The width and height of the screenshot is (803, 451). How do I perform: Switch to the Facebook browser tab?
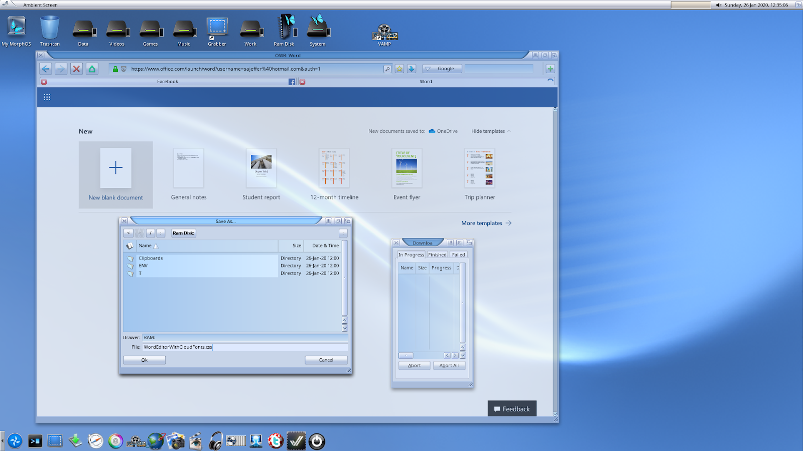[168, 82]
